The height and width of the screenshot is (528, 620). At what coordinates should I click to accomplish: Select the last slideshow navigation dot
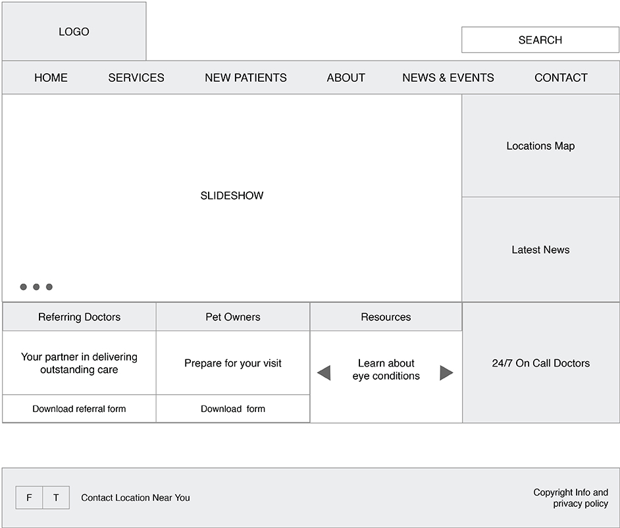pyautogui.click(x=50, y=287)
